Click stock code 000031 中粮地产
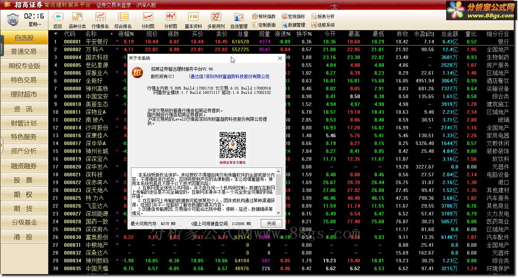518x278 pixels. [x=73, y=245]
